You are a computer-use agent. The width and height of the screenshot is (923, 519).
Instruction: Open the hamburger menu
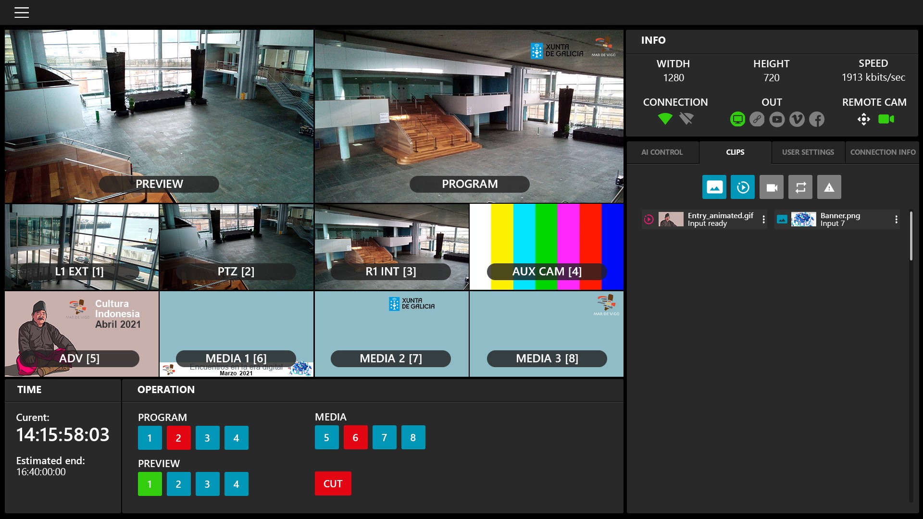(22, 12)
